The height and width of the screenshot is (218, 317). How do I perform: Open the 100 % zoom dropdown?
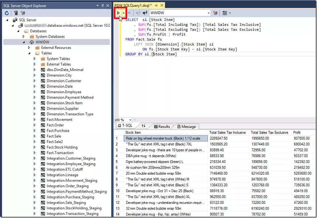(x=130, y=120)
